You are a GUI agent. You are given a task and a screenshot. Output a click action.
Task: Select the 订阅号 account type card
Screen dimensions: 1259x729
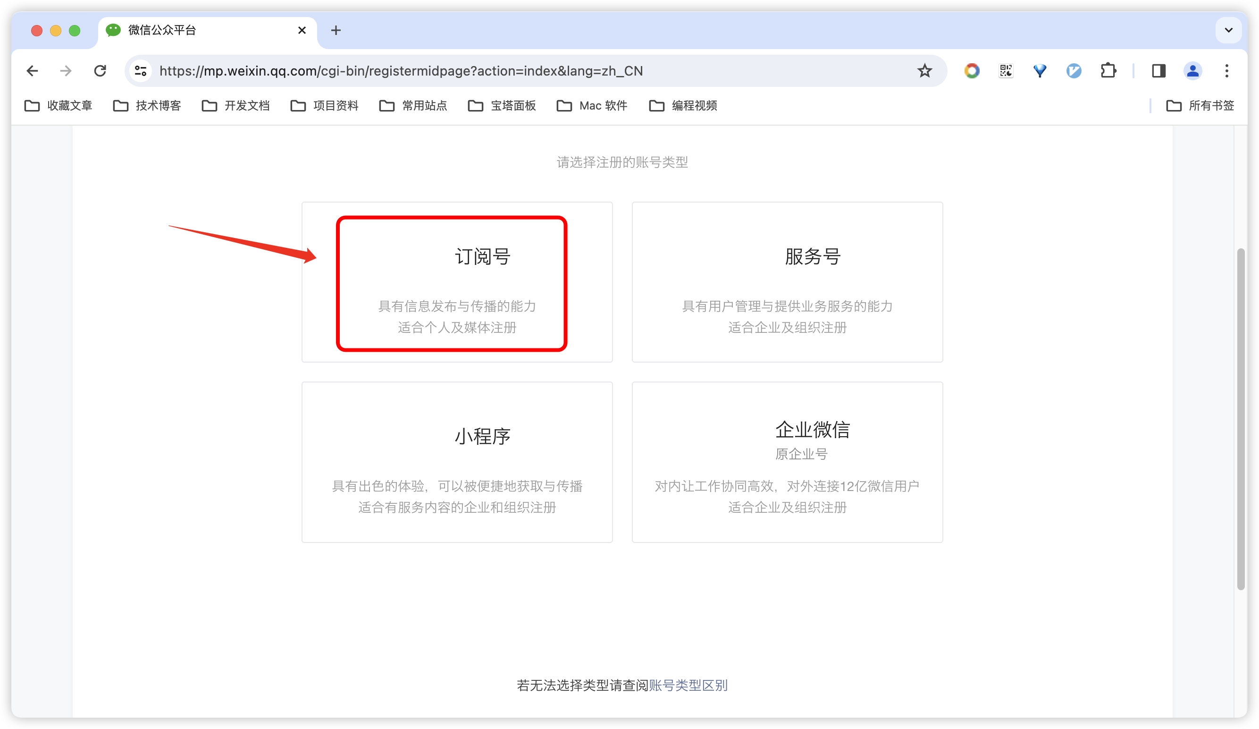[x=457, y=282]
